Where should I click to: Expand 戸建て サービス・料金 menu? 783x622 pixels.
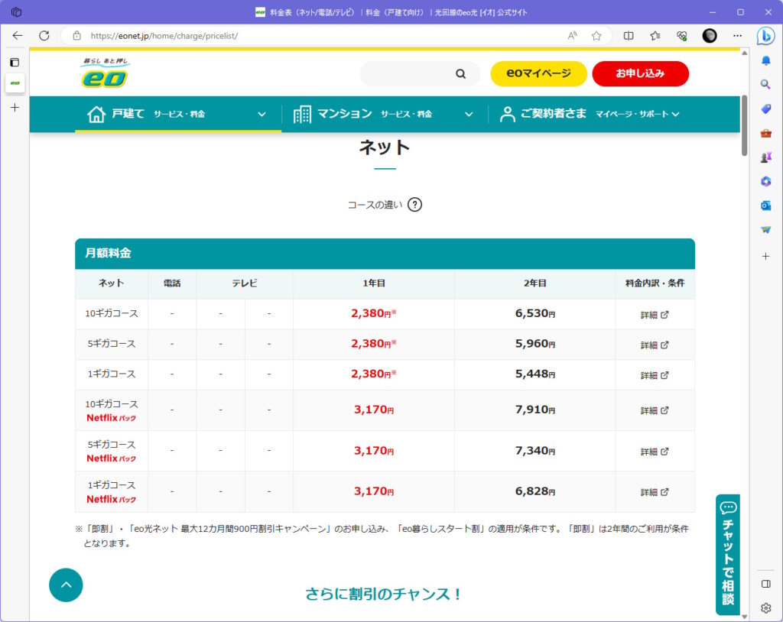tap(177, 114)
